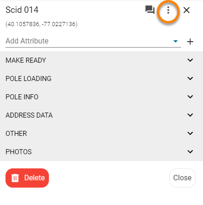
Task: Click the plus icon to add attribute
Action: point(190,42)
